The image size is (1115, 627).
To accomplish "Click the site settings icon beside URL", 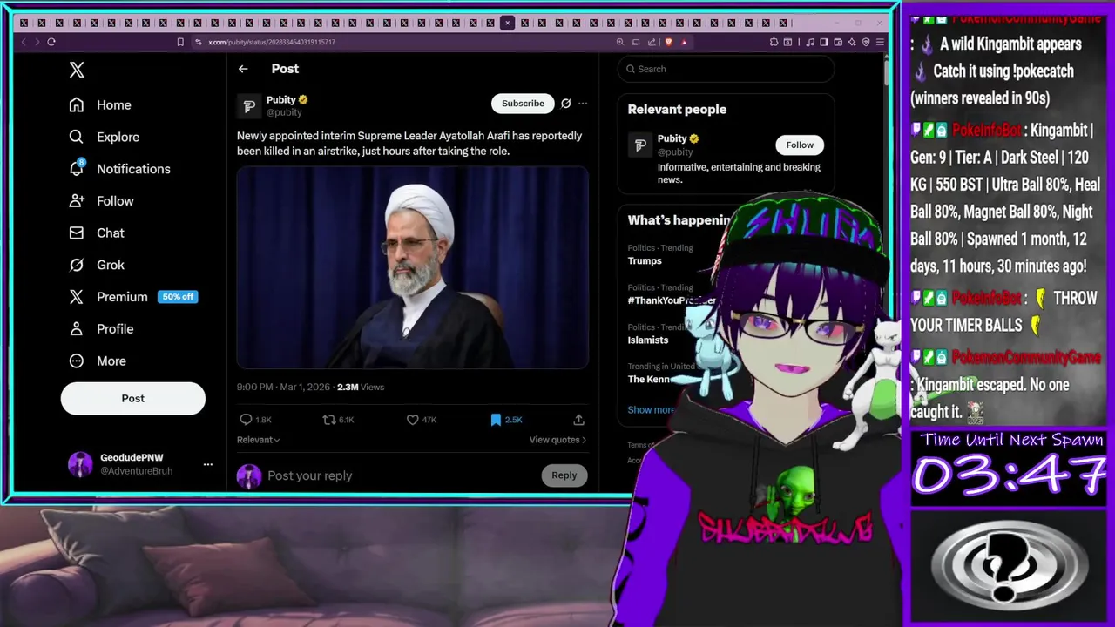I will point(199,42).
